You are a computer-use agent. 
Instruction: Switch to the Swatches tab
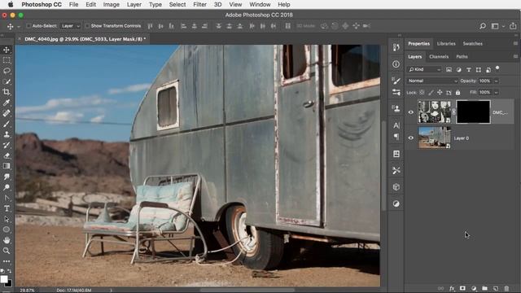click(x=472, y=43)
